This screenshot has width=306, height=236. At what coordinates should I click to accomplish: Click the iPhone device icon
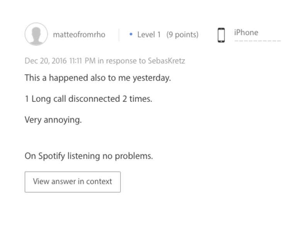(221, 35)
